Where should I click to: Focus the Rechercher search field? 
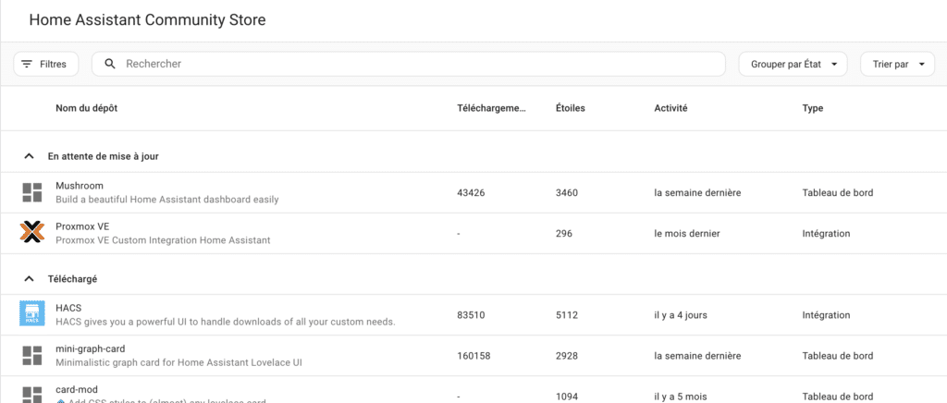click(x=408, y=64)
